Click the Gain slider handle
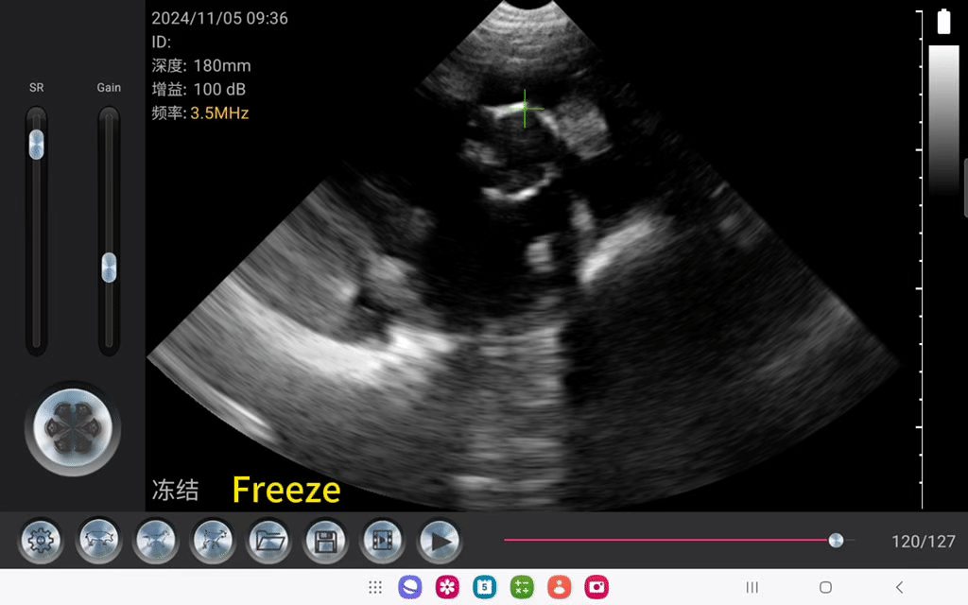968x605 pixels. click(x=110, y=268)
